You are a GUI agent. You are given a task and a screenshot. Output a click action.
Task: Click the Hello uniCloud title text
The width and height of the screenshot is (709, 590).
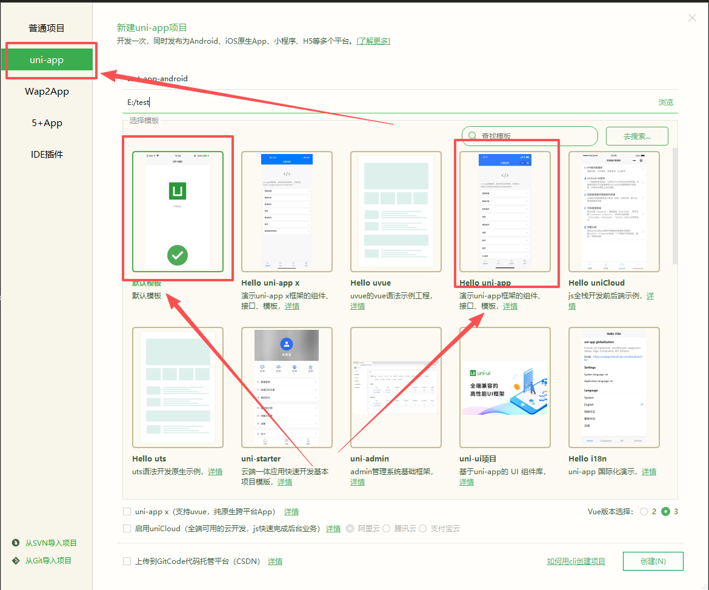596,283
